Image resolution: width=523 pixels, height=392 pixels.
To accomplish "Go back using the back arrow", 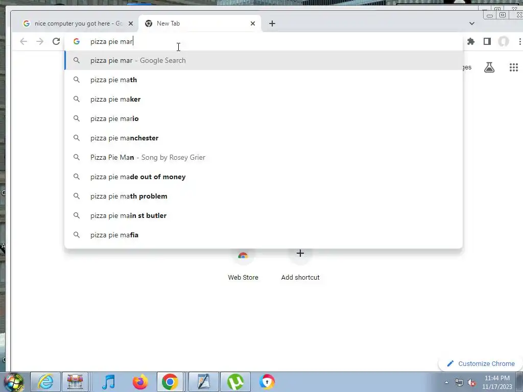I will pyautogui.click(x=23, y=41).
